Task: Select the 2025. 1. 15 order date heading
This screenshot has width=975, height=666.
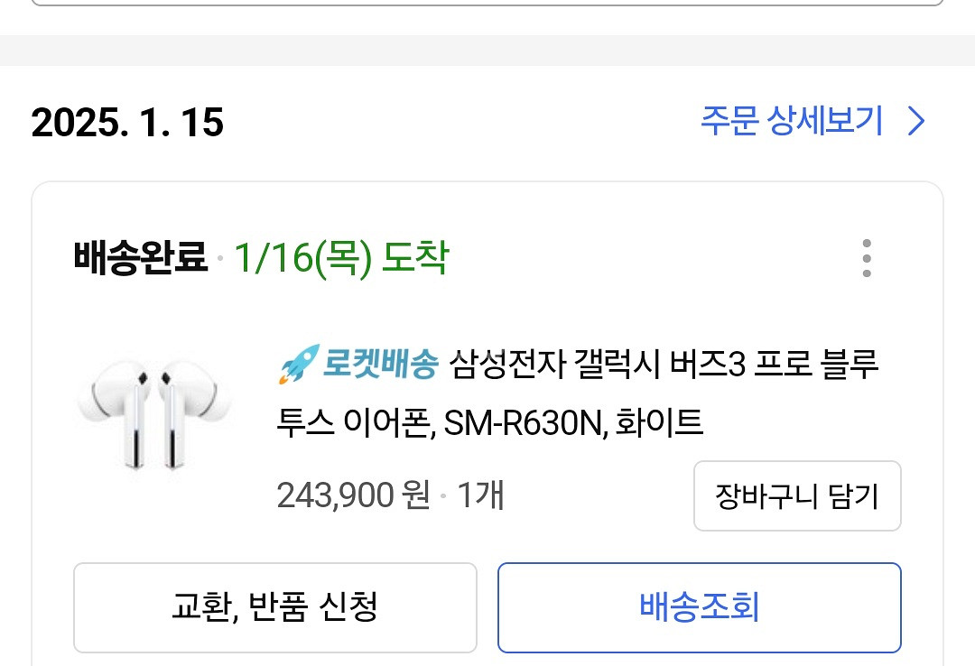Action: (x=127, y=122)
